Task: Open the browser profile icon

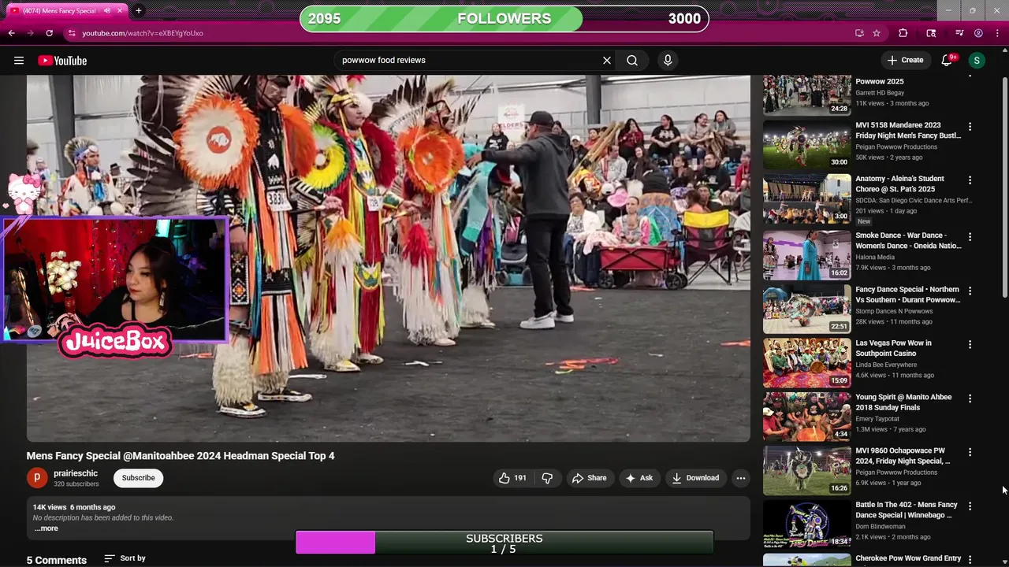Action: tap(978, 33)
